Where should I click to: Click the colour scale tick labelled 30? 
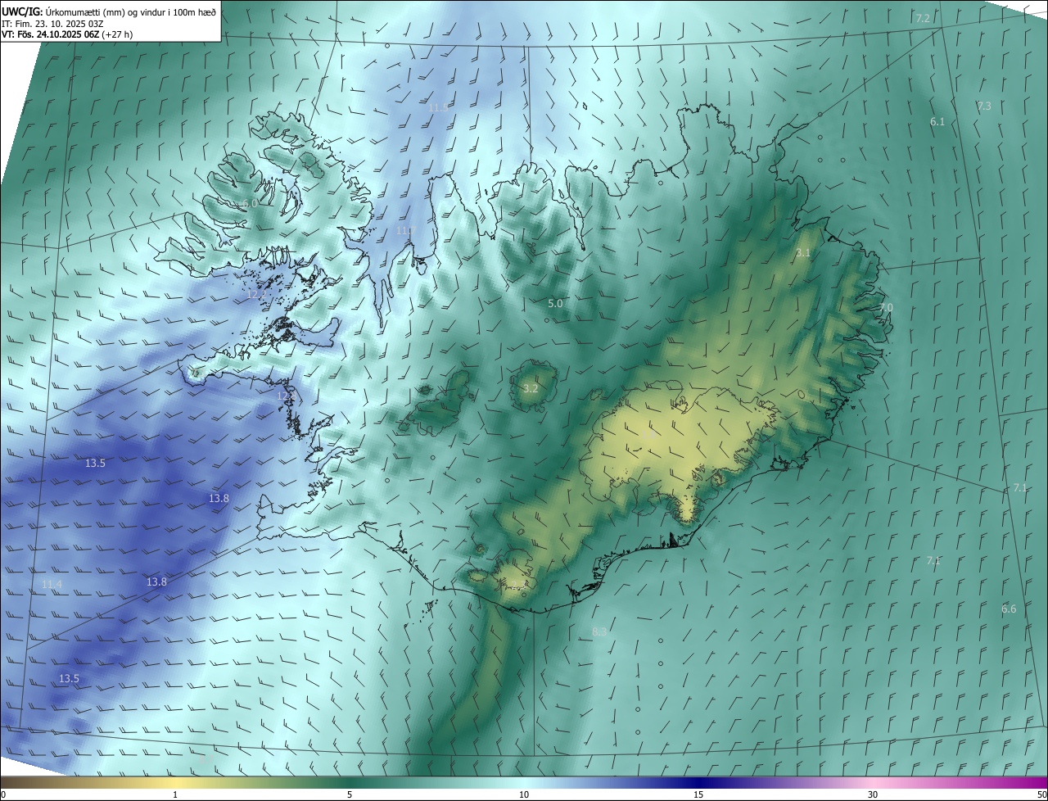coord(873,795)
